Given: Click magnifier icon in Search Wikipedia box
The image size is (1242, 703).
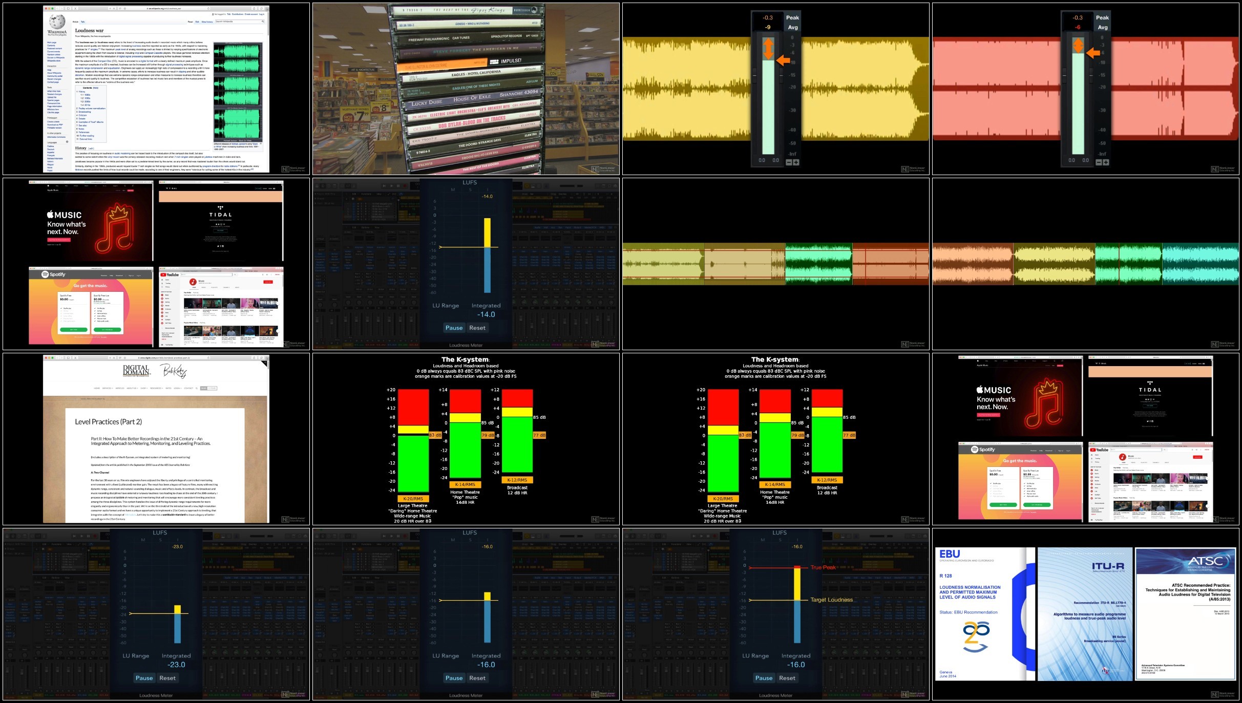Looking at the screenshot, I should (x=263, y=22).
